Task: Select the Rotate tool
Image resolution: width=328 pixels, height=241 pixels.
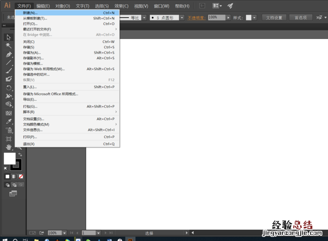Action: coord(9,88)
